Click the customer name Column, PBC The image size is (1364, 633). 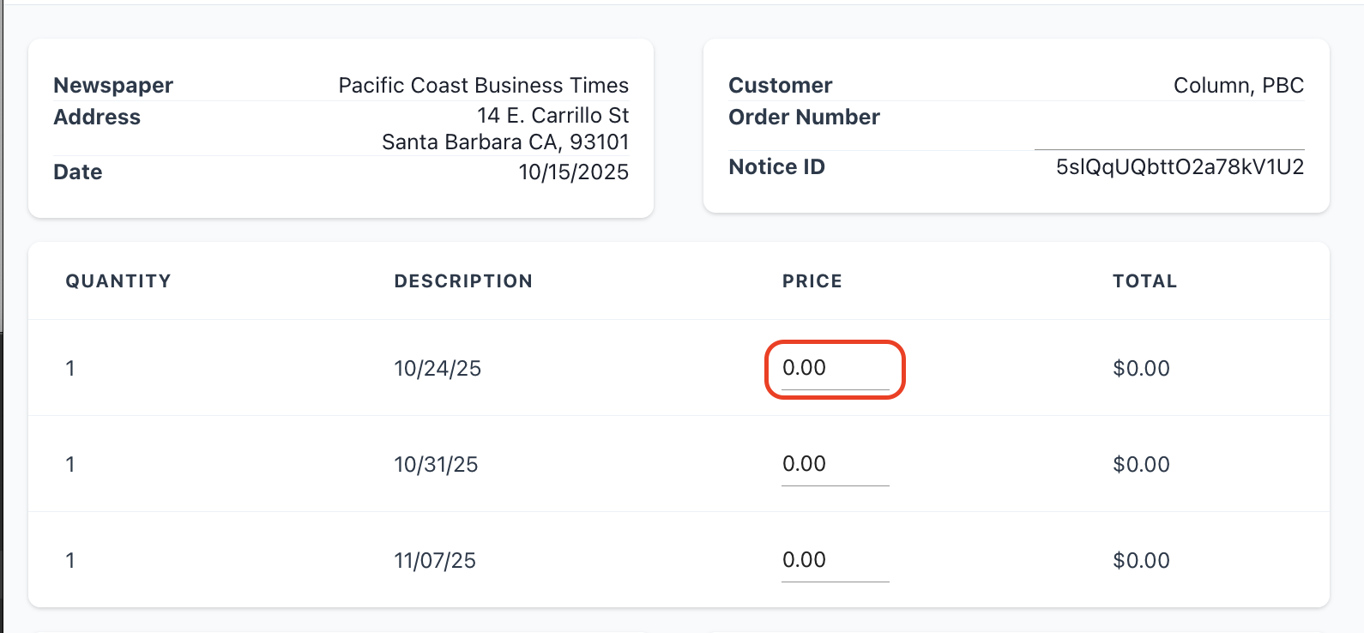(1238, 86)
